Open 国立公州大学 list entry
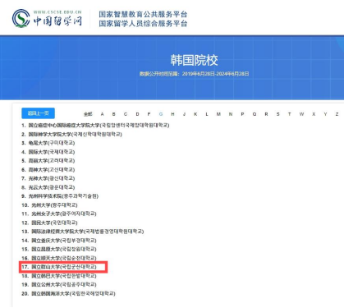The height and width of the screenshot is (308, 344). pyautogui.click(x=64, y=284)
